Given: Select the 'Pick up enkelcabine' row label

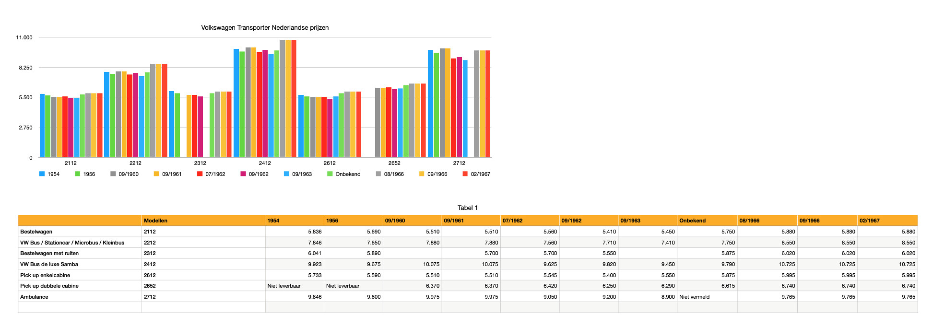Looking at the screenshot, I should [80, 275].
